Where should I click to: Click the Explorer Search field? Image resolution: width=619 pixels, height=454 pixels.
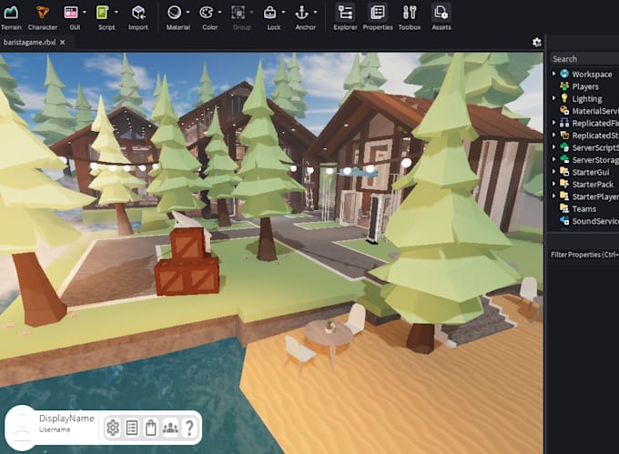pyautogui.click(x=584, y=59)
